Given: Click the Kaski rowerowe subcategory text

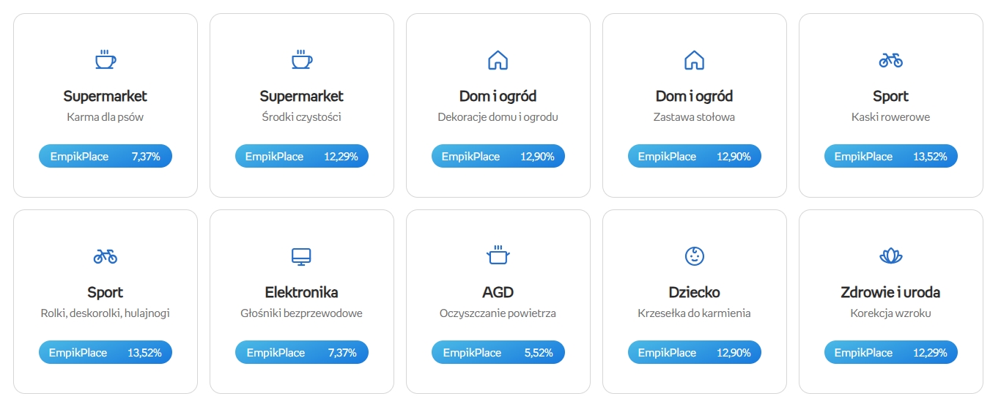Looking at the screenshot, I should (891, 117).
